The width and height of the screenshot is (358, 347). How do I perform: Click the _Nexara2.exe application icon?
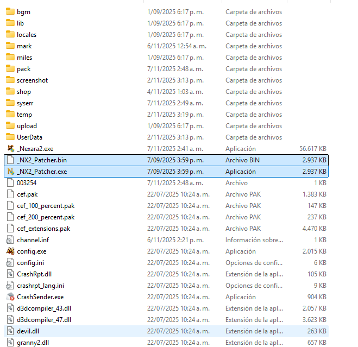tap(10, 149)
